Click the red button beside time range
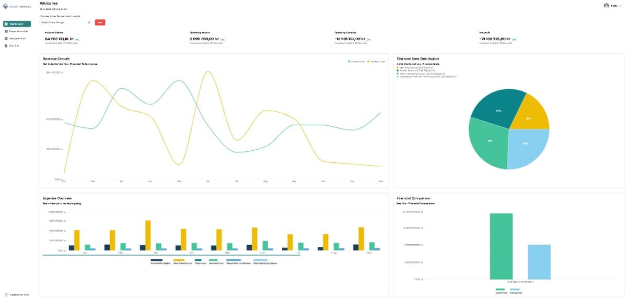This screenshot has width=627, height=300. click(x=100, y=22)
